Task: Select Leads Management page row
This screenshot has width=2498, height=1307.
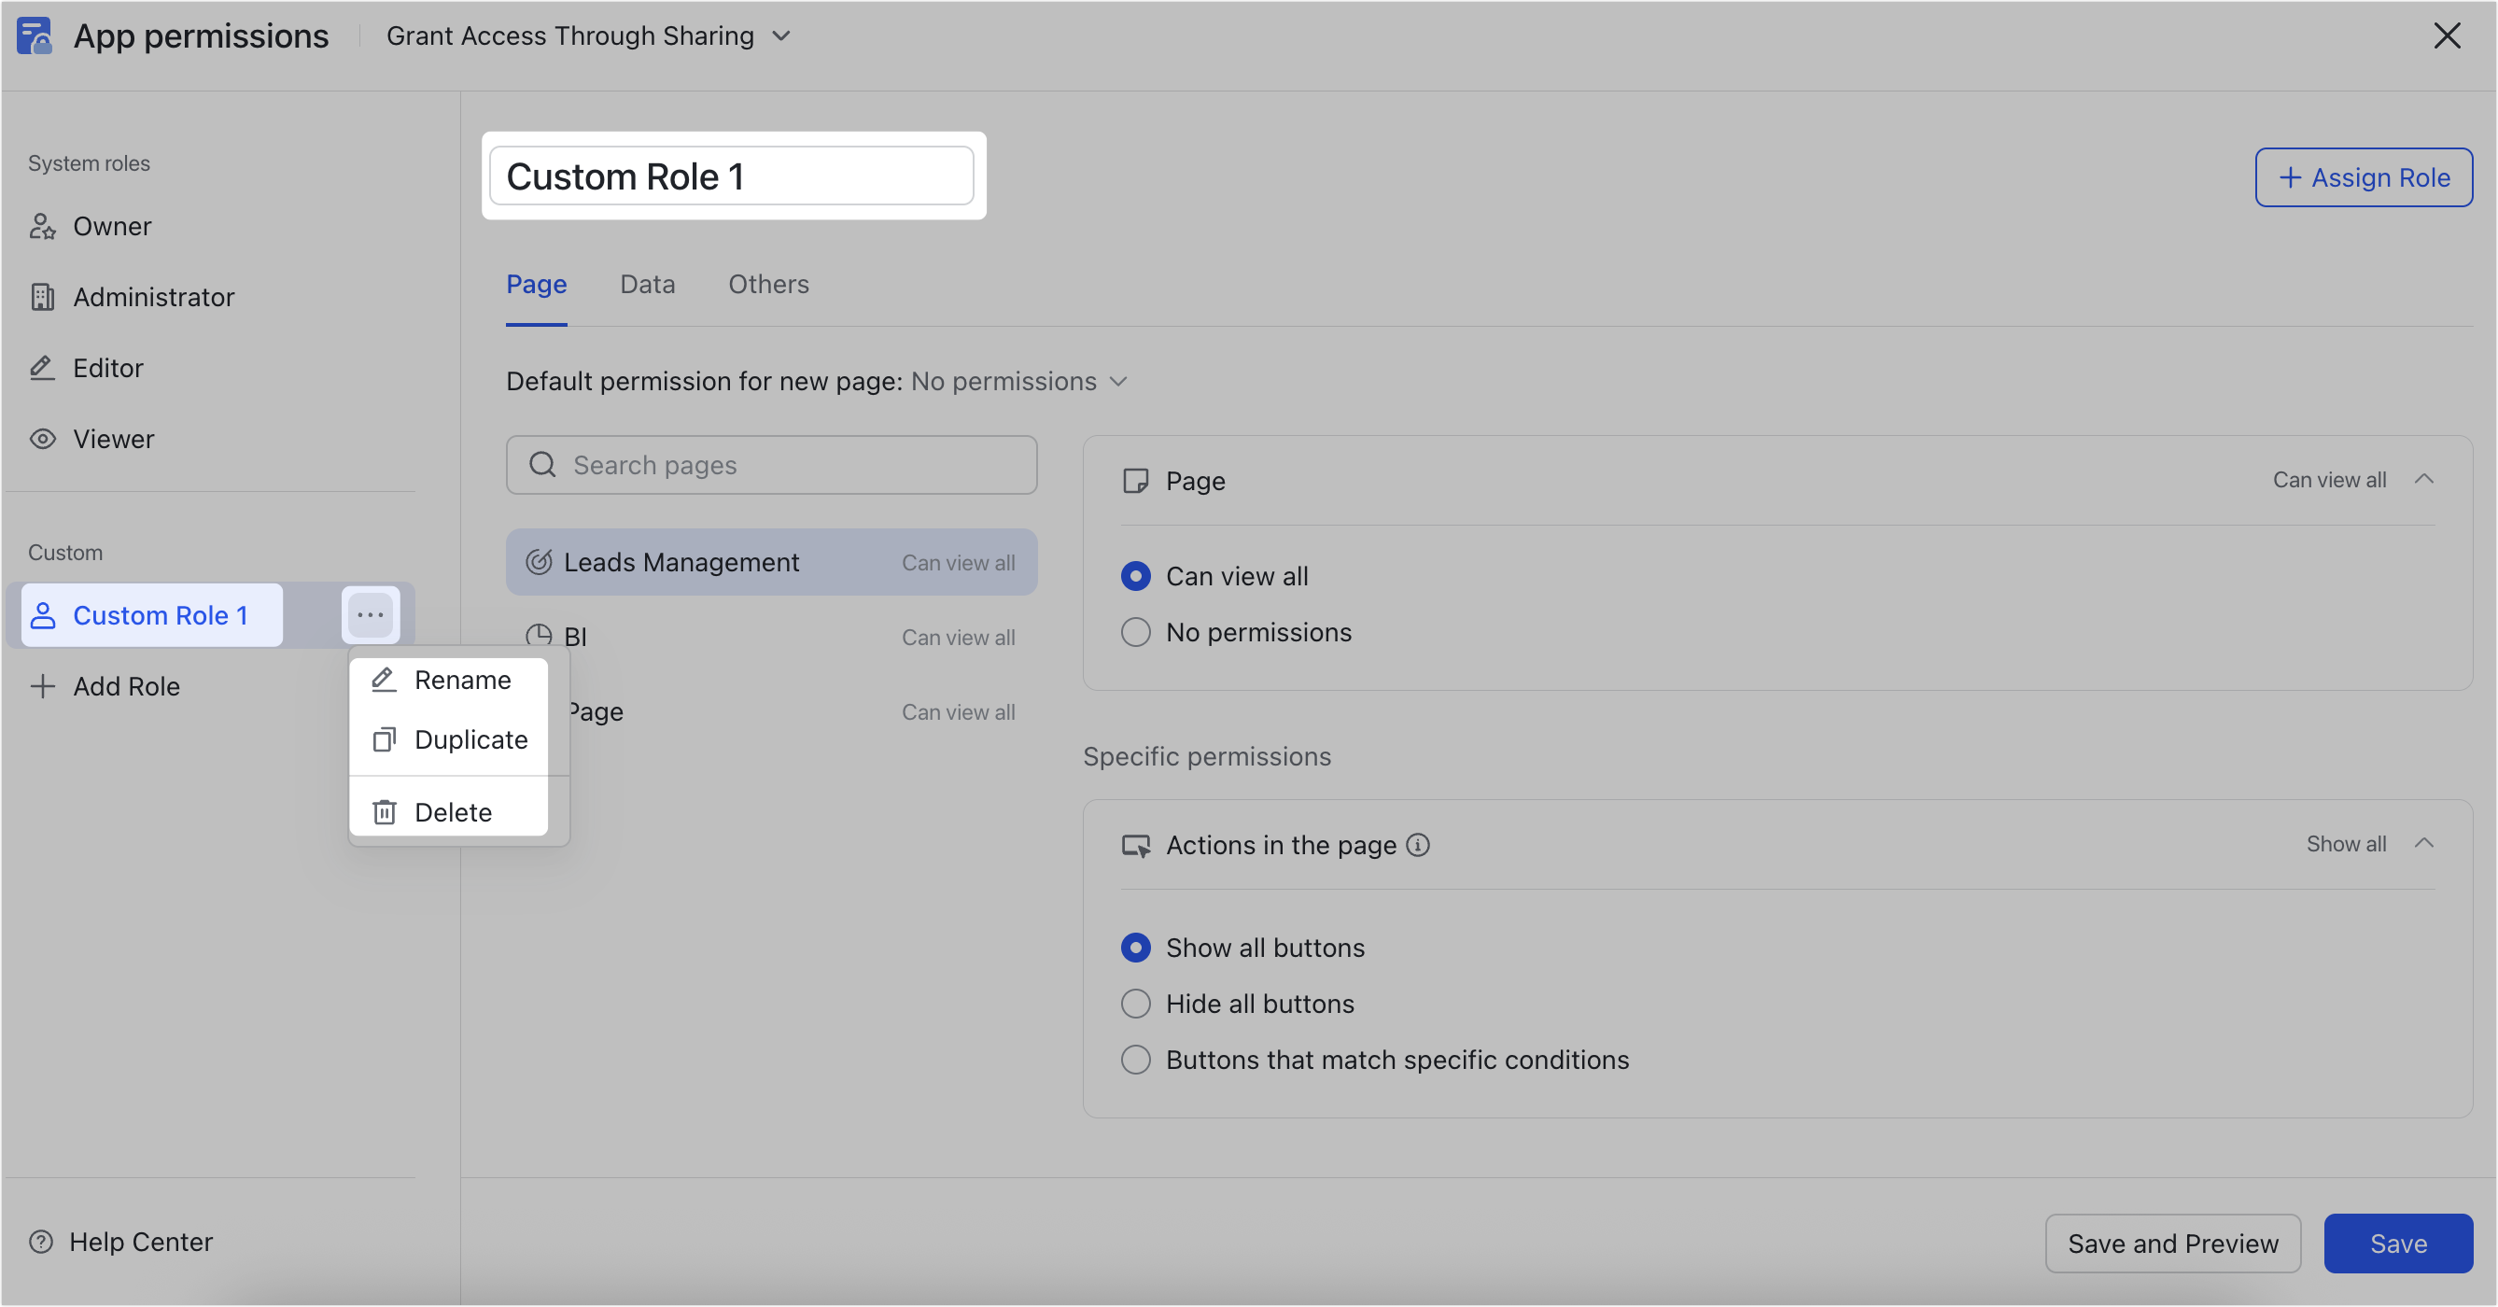Action: (771, 561)
